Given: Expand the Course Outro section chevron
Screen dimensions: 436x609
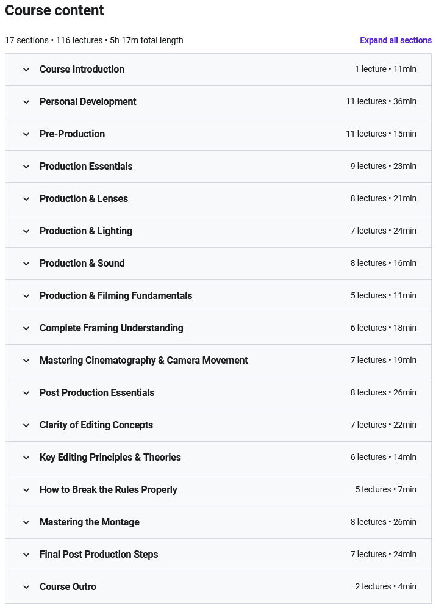Looking at the screenshot, I should (26, 587).
